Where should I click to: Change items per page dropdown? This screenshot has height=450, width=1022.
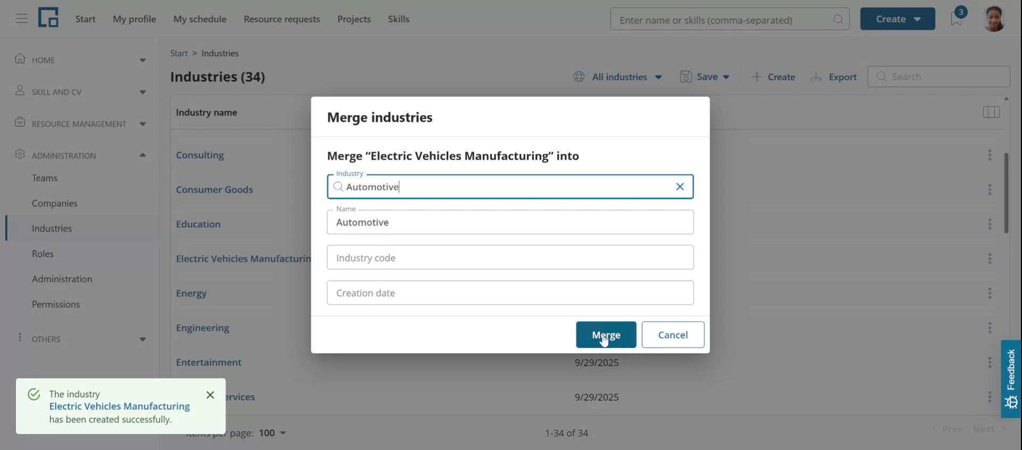pyautogui.click(x=273, y=433)
